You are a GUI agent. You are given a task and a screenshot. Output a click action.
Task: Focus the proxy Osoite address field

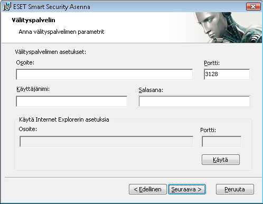[x=105, y=75]
